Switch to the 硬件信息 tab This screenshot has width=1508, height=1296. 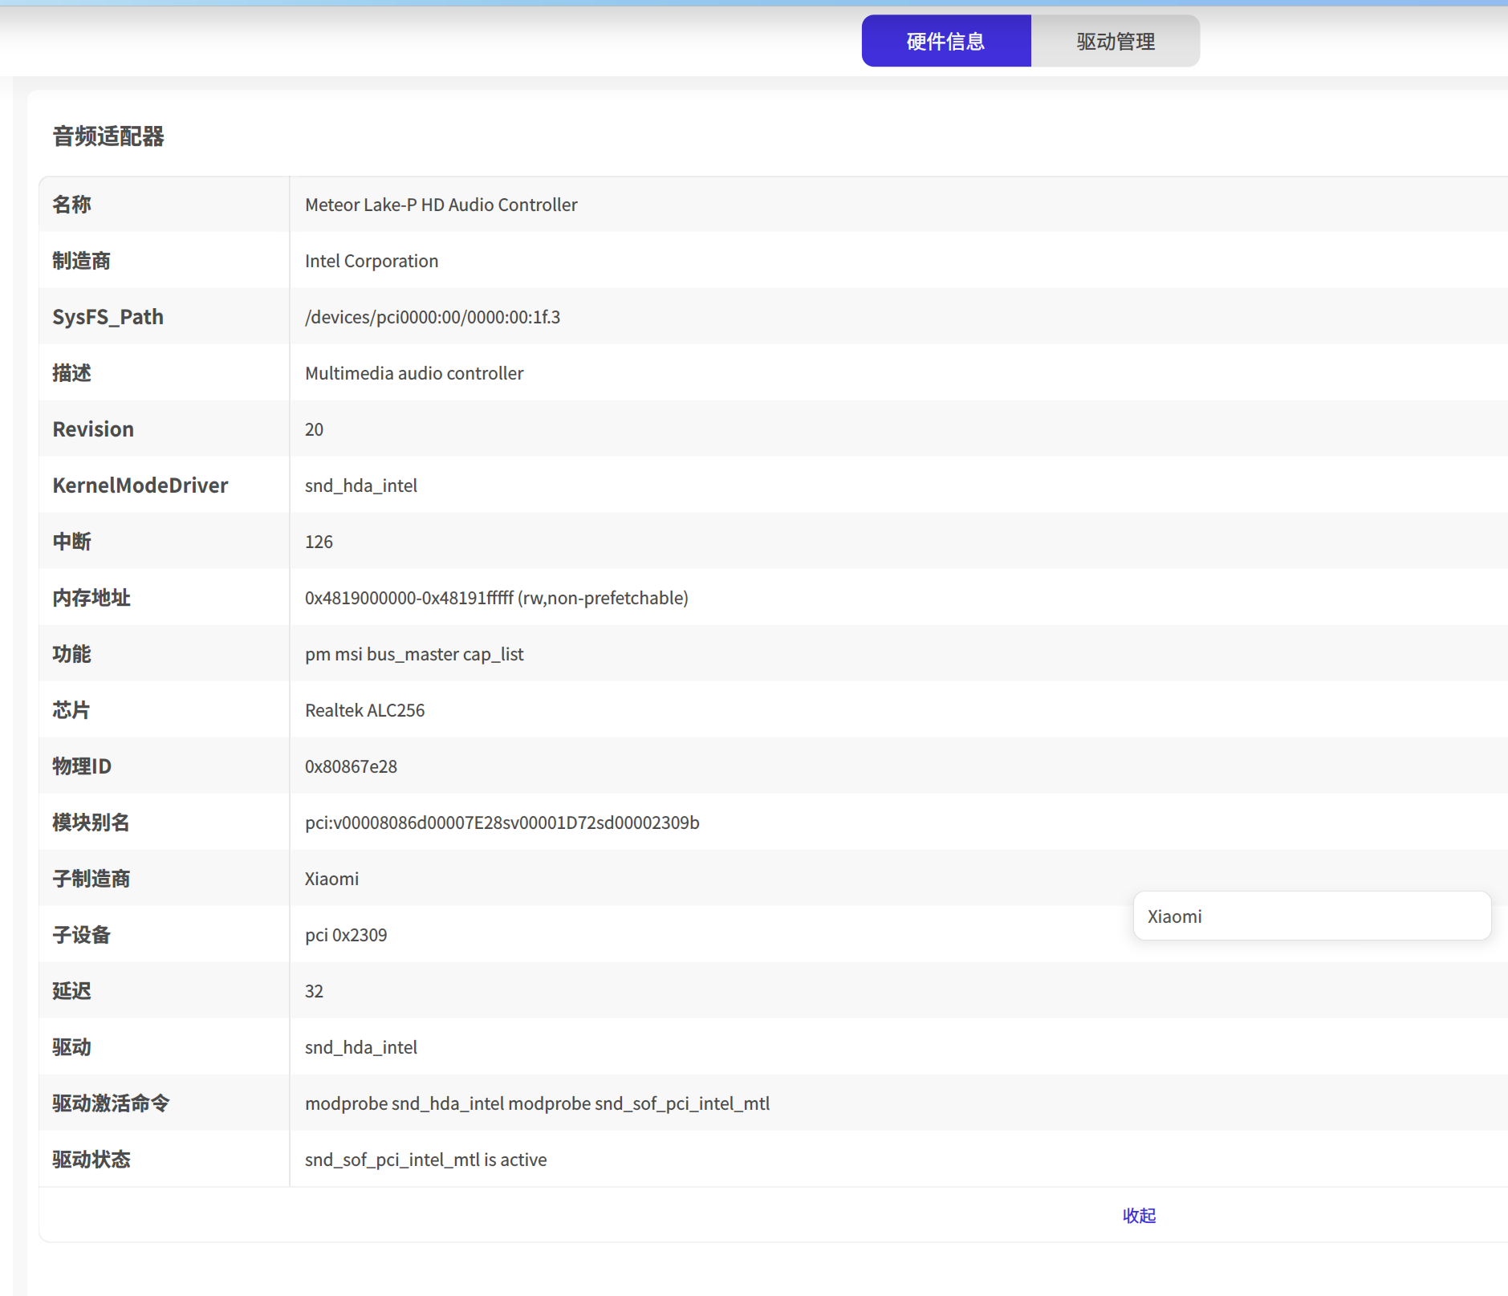coord(946,41)
